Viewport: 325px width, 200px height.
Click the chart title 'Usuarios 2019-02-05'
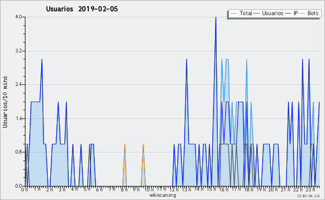(x=82, y=9)
